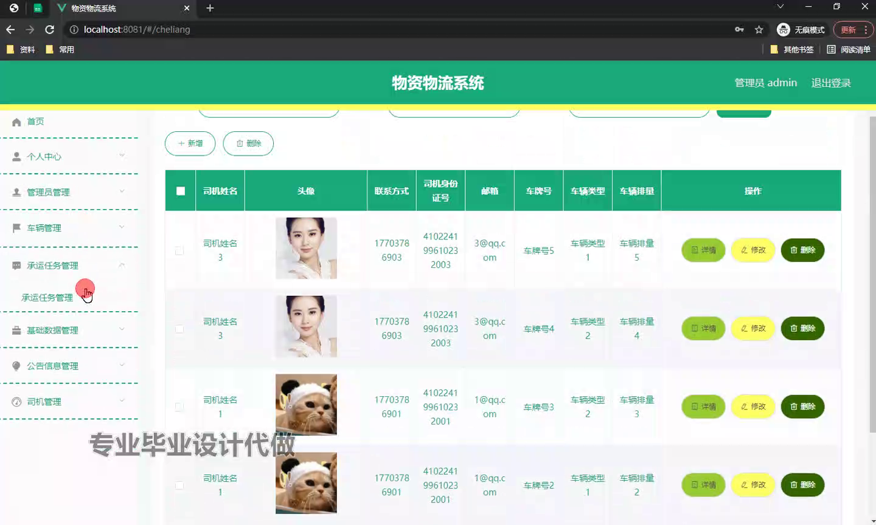The image size is (876, 525).
Task: Log out via 退出登录 link
Action: [x=831, y=83]
